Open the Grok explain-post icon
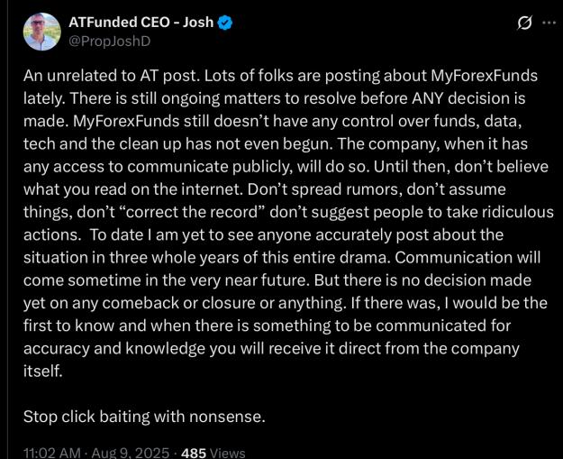This screenshot has width=563, height=459. 524,23
